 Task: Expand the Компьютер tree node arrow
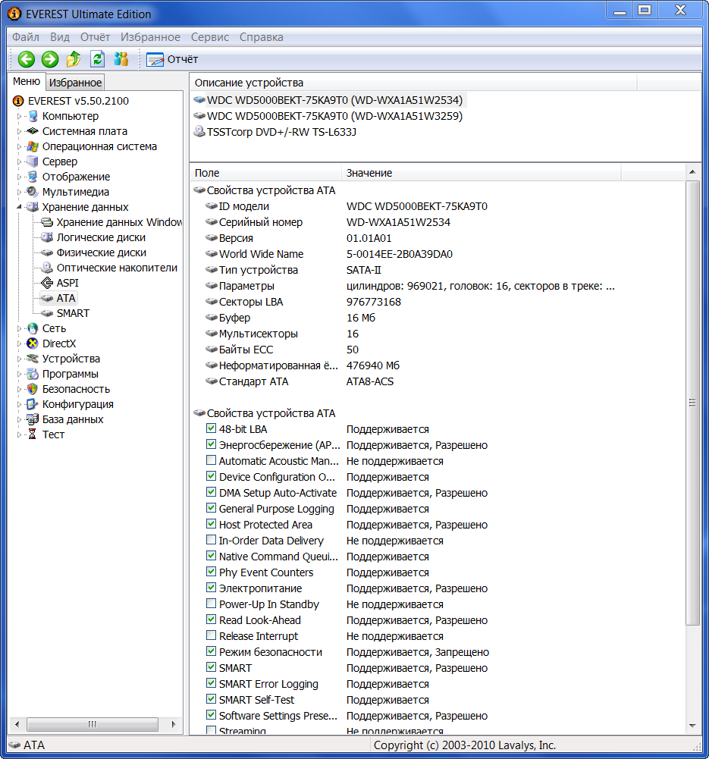[20, 116]
